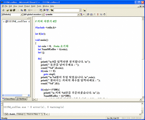Open the File menu
This screenshot has height=120, width=145.
6,6
